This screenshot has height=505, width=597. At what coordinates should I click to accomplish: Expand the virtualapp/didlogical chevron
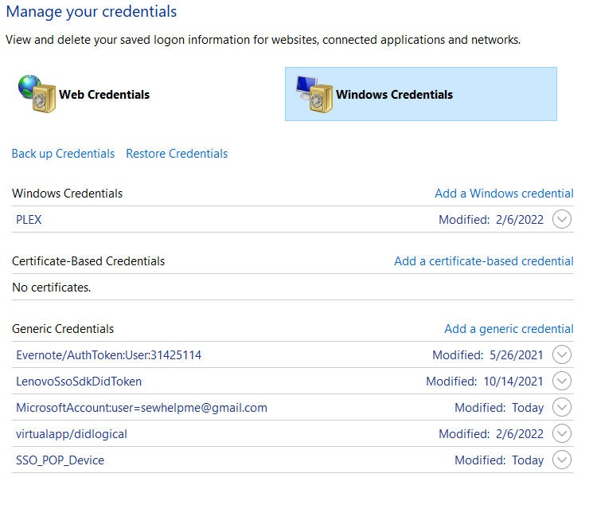click(562, 434)
